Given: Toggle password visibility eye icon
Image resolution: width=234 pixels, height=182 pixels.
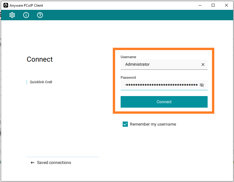Looking at the screenshot, I should 202,85.
